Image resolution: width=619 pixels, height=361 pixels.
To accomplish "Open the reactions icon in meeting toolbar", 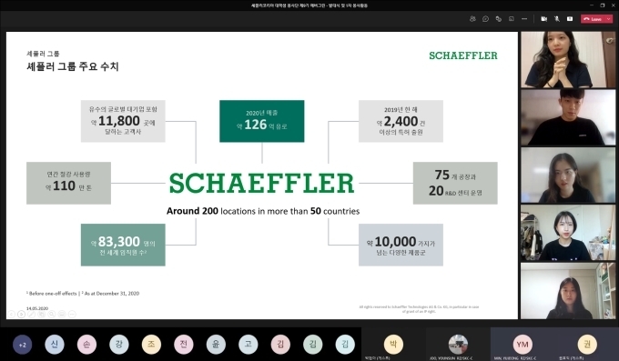I will (499, 19).
